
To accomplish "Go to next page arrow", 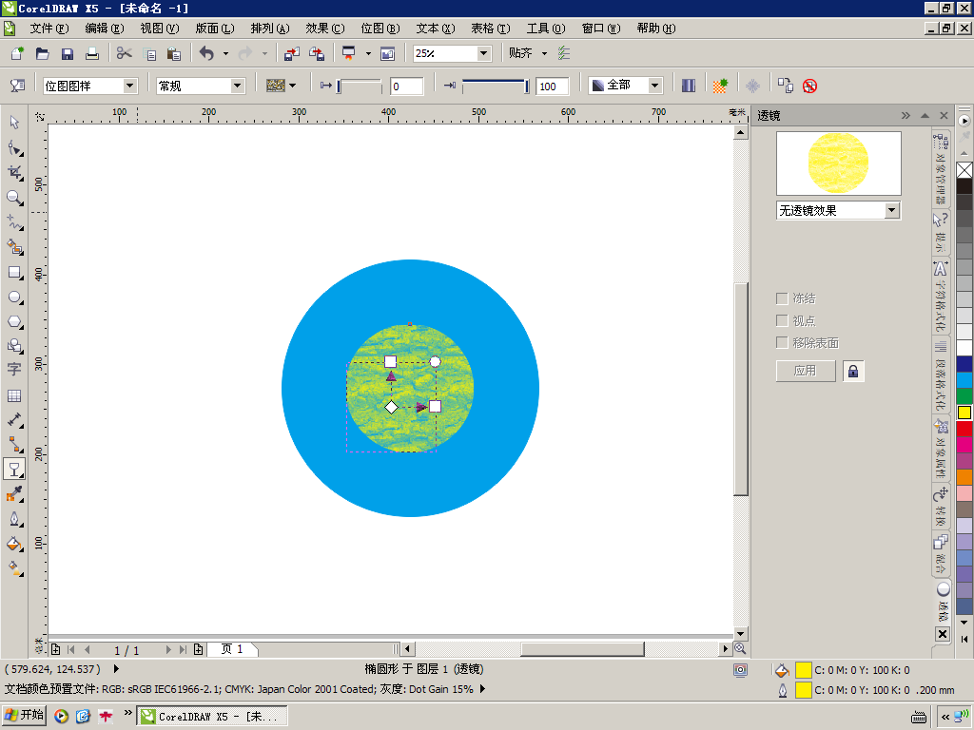I will tap(168, 649).
